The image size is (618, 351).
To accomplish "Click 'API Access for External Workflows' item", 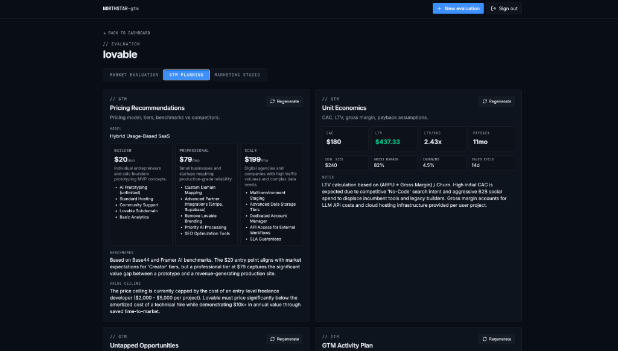I will (x=273, y=230).
